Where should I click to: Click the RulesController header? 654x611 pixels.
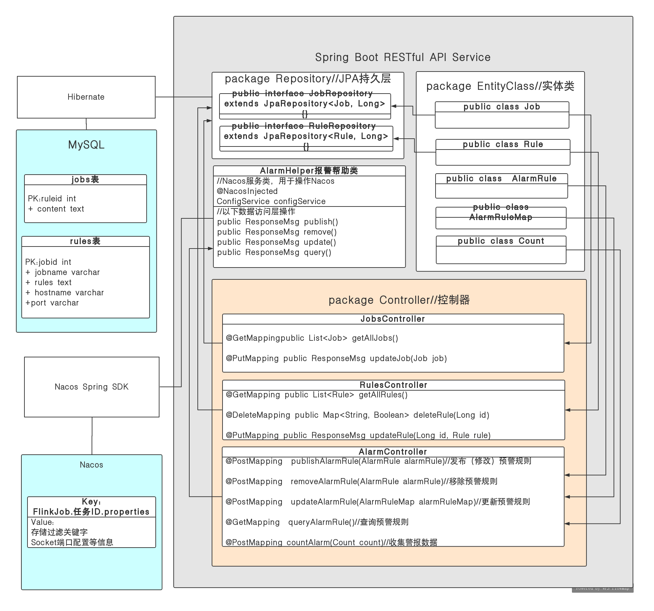point(393,385)
